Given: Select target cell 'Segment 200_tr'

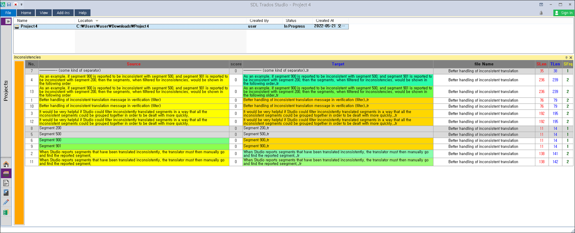Looking at the screenshot, I should pyautogui.click(x=338, y=128).
